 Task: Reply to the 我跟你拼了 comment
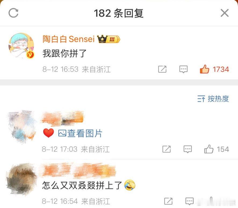183,69
